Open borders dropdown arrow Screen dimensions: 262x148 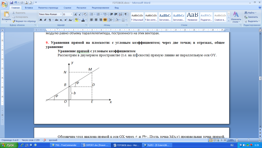click(126, 20)
